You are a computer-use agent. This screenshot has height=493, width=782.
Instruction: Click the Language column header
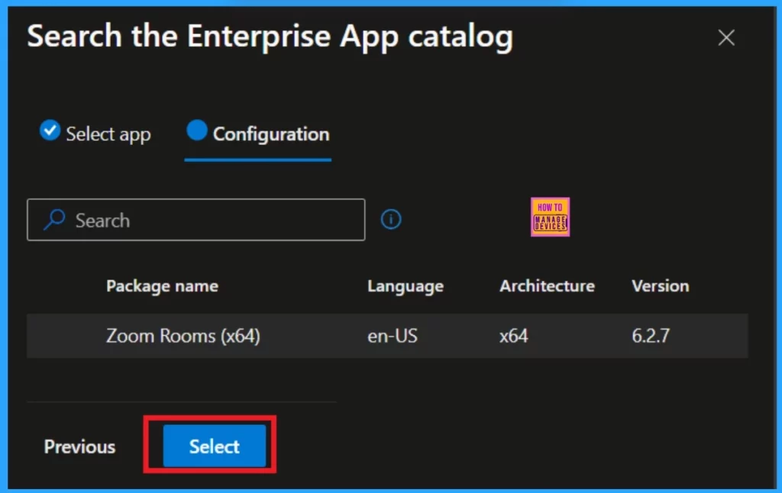point(406,286)
